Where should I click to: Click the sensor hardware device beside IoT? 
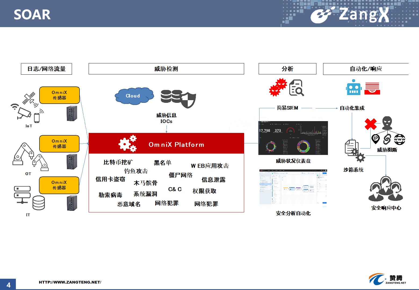[x=72, y=114]
